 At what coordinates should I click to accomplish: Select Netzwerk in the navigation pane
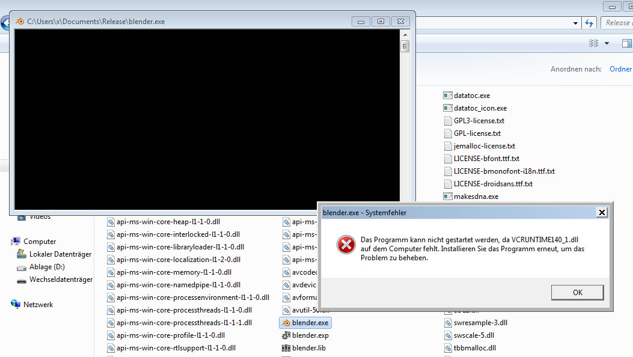[x=38, y=305]
